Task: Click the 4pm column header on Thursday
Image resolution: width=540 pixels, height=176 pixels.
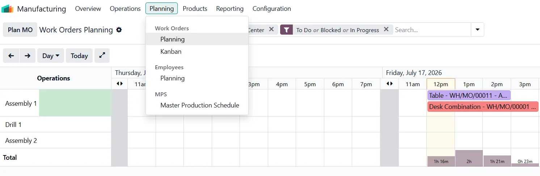Action: pyautogui.click(x=282, y=84)
